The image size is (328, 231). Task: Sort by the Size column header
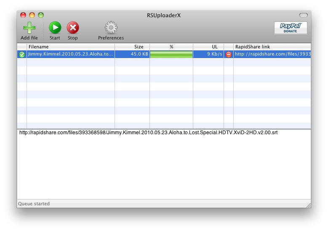(x=132, y=47)
